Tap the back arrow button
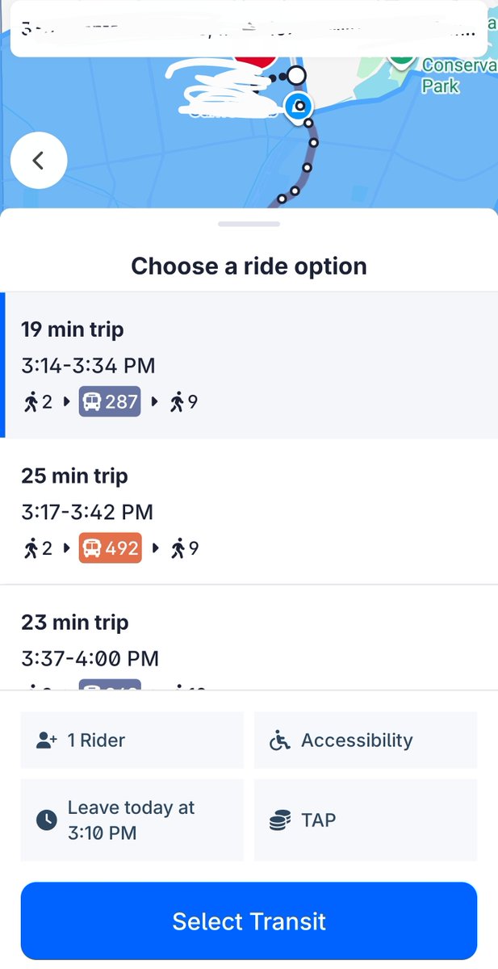Screen dimensions: 498x969 38,161
